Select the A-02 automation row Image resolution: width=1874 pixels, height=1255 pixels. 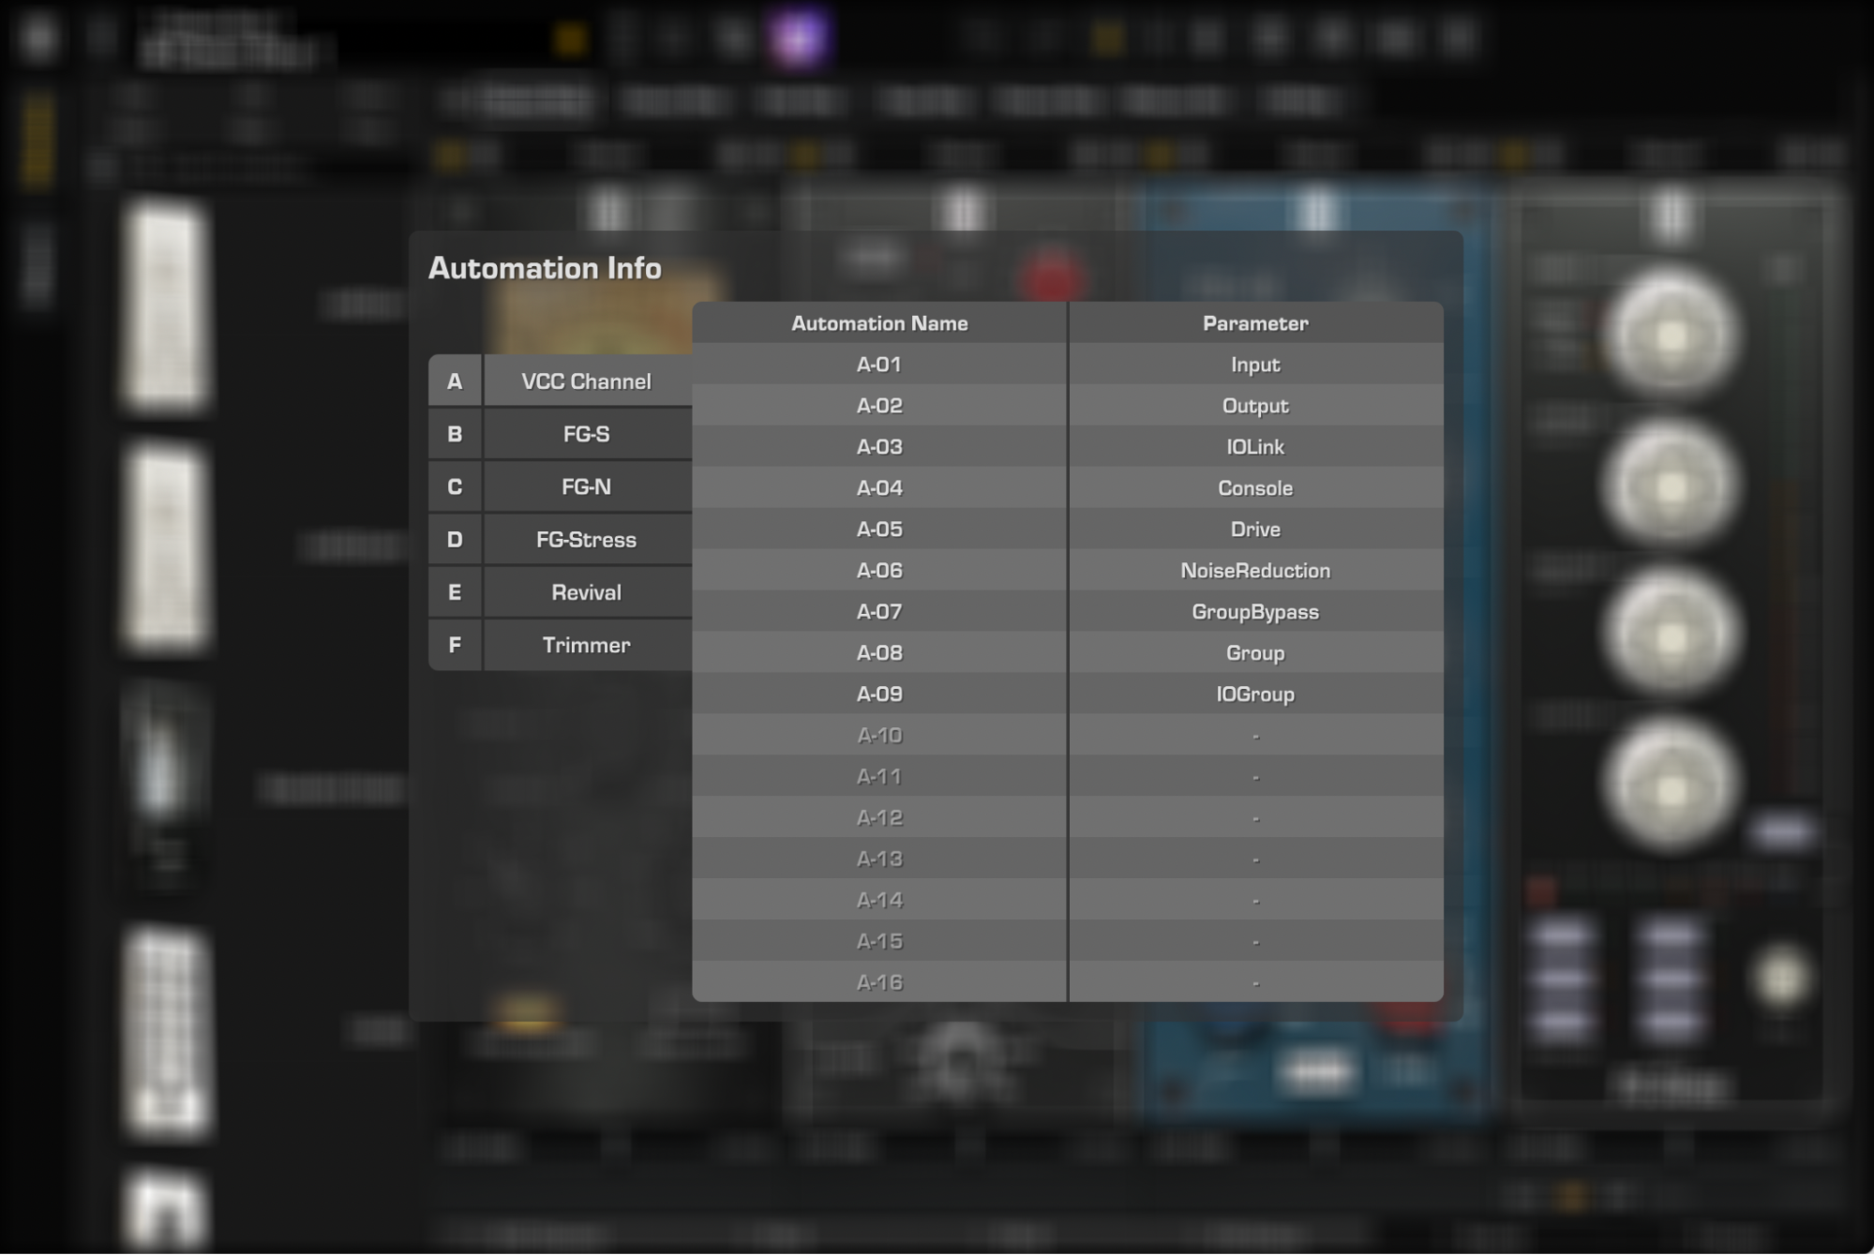coord(1068,406)
